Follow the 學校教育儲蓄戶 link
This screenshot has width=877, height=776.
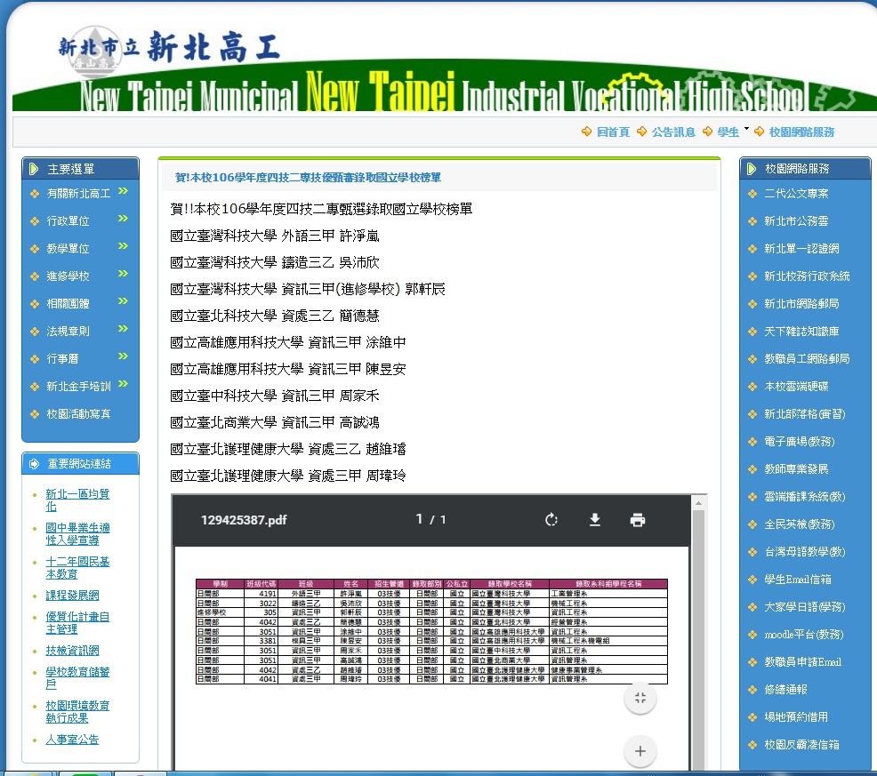(x=77, y=677)
